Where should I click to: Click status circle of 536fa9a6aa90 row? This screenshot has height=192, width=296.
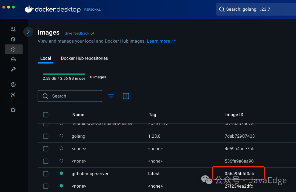pos(61,161)
